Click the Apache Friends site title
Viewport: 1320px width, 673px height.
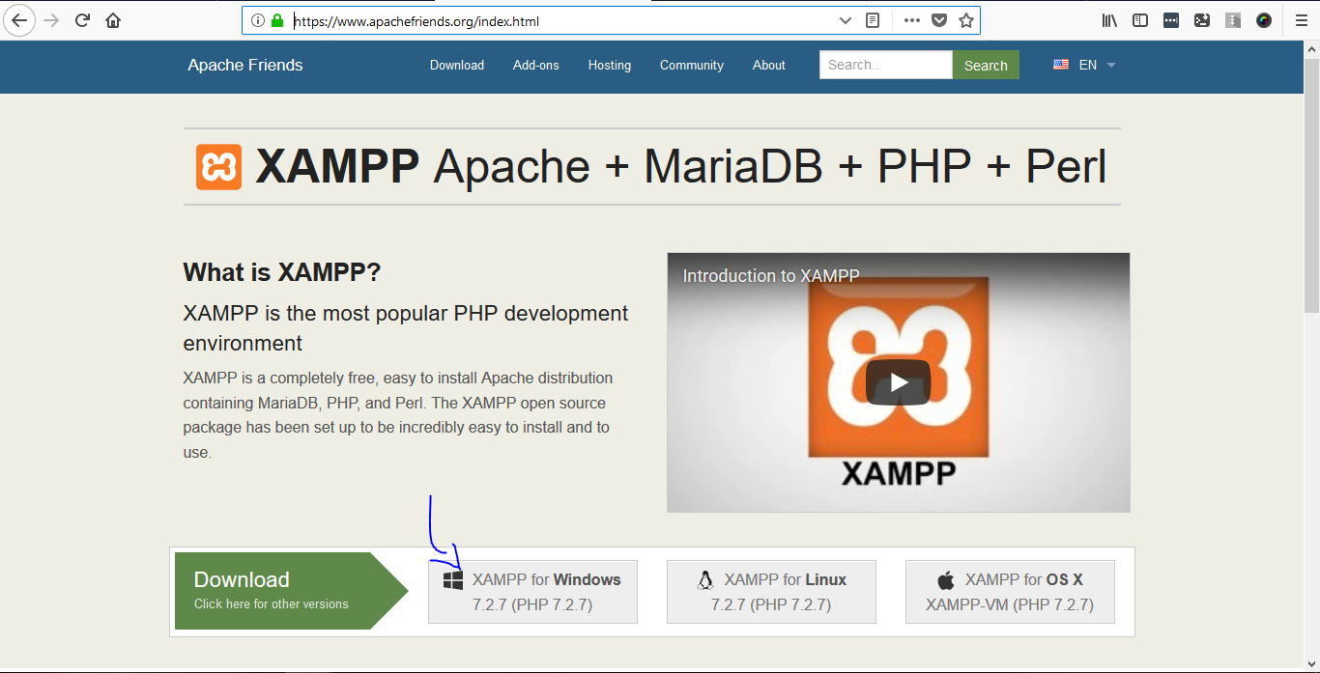245,65
